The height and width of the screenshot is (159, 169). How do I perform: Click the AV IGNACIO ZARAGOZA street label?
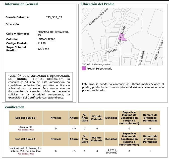click(x=159, y=49)
